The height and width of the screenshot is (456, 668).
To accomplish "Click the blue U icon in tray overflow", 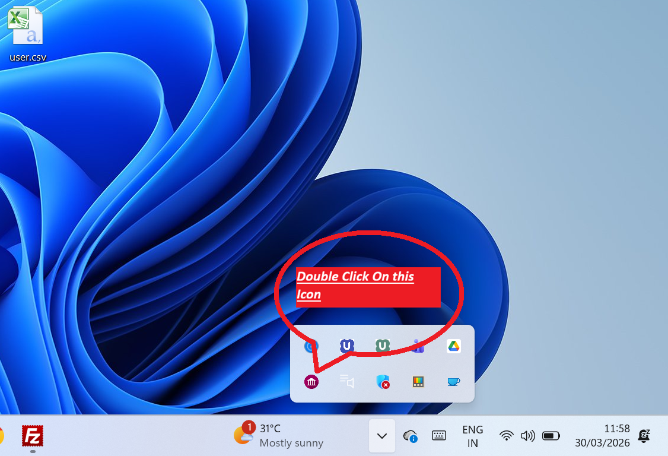I will (x=347, y=346).
